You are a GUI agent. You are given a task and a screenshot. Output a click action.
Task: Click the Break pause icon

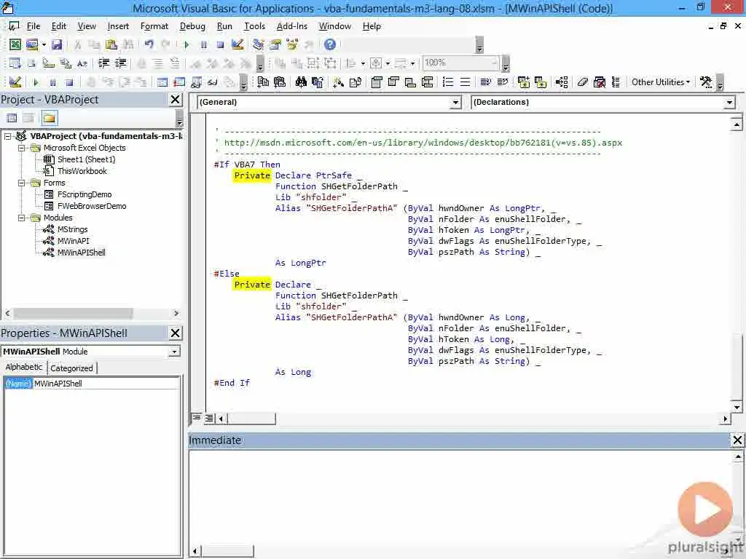click(x=204, y=44)
